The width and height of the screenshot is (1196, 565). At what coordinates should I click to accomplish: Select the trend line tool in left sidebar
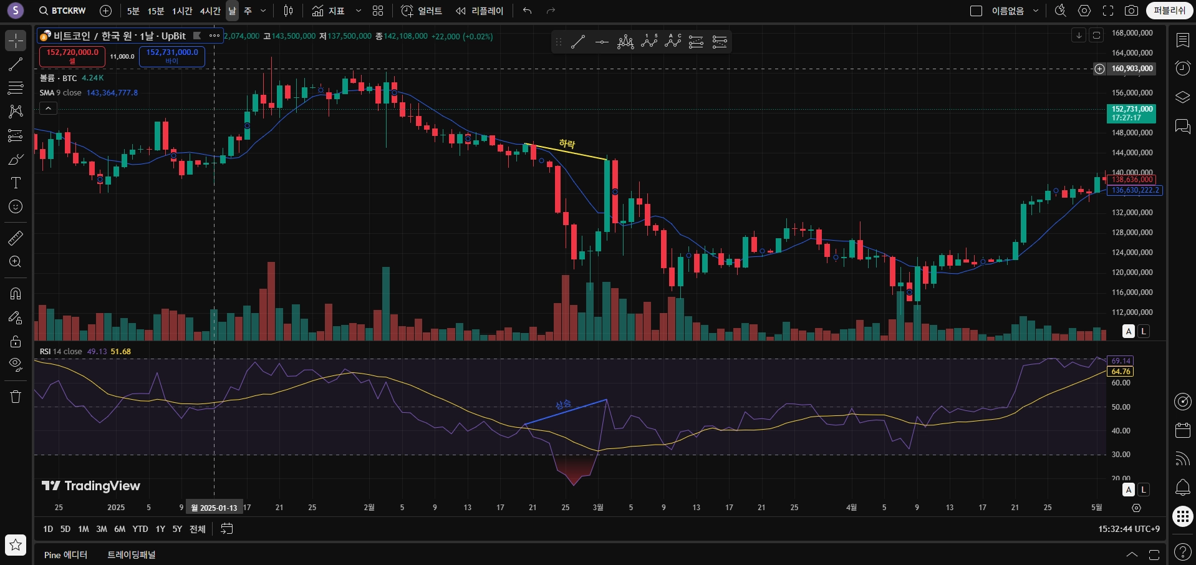(x=16, y=64)
